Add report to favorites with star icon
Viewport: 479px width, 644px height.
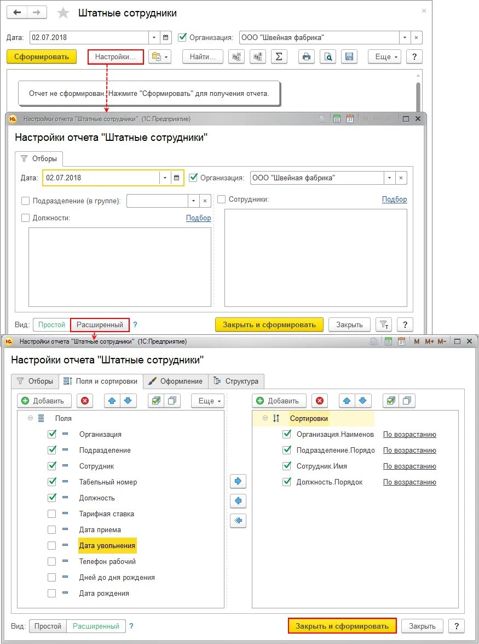coord(63,13)
